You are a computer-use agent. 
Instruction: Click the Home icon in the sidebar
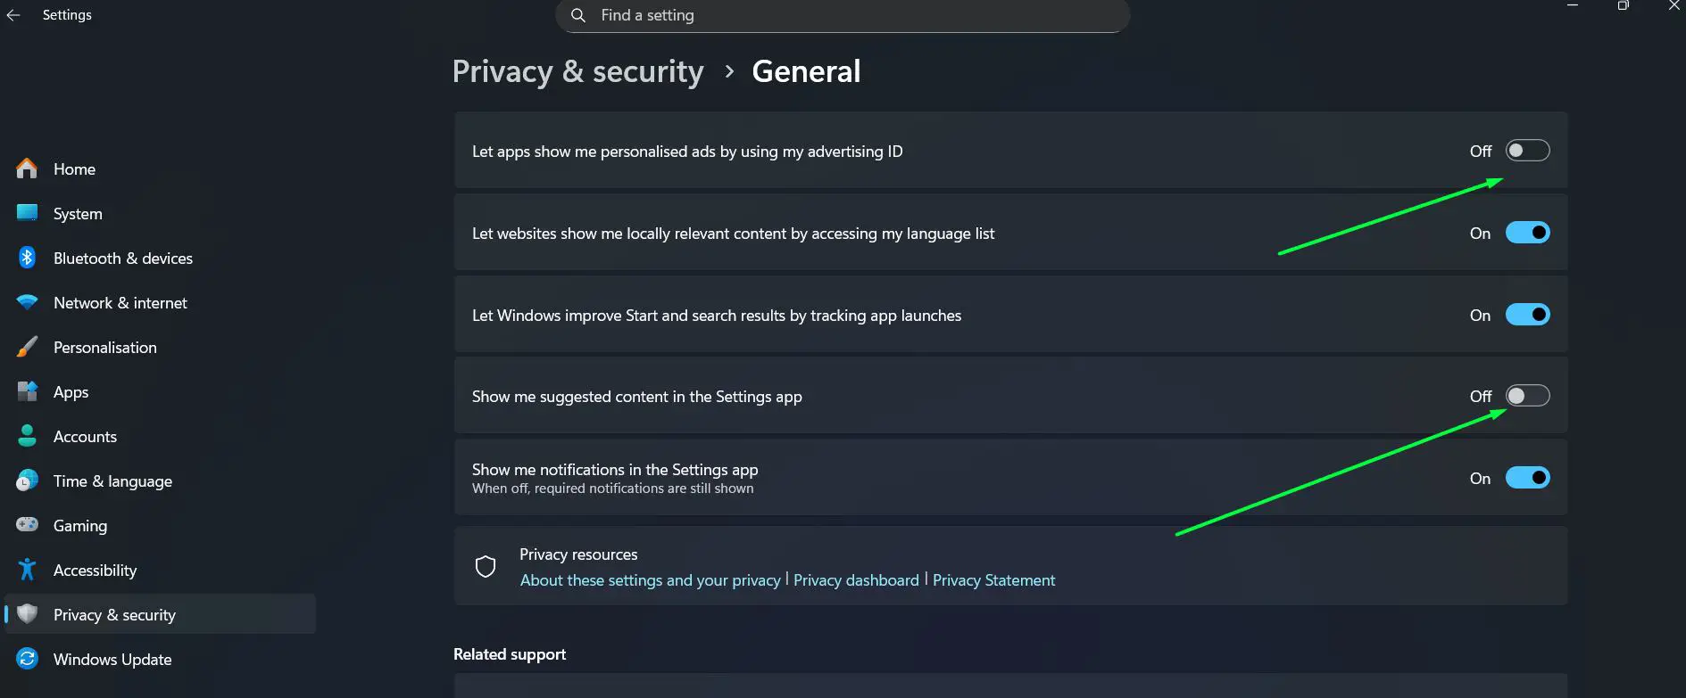26,168
